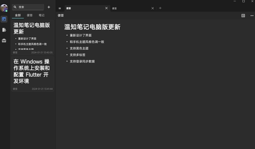Add a new note with plus button
Viewport: 255px width, 149px height.
coord(49,7)
